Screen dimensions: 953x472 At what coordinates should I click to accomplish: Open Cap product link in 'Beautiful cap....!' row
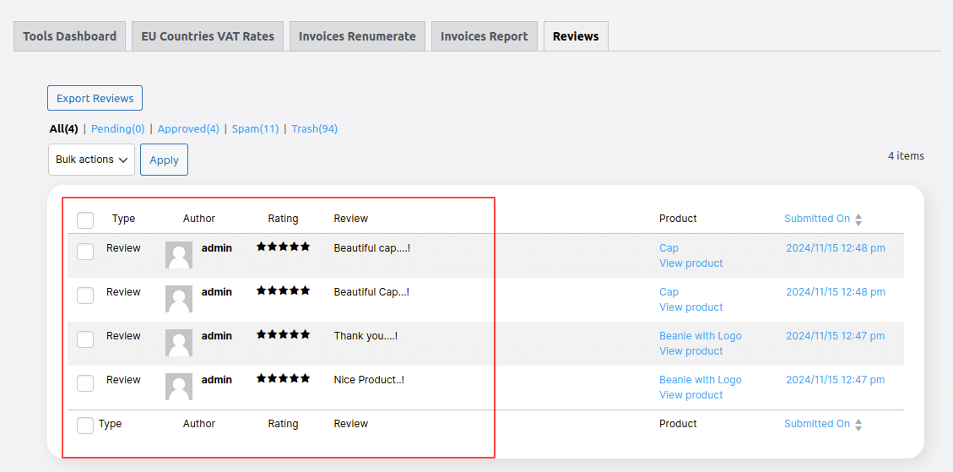tap(669, 247)
